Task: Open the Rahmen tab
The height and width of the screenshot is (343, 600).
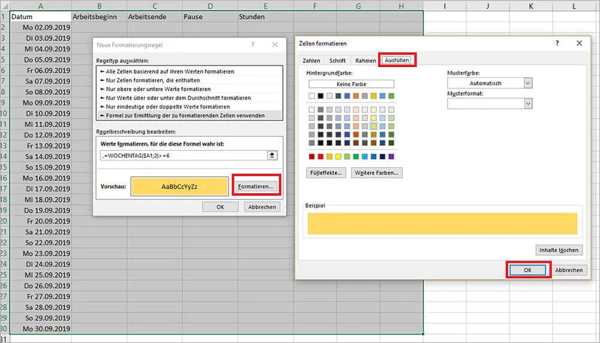Action: pyautogui.click(x=365, y=60)
